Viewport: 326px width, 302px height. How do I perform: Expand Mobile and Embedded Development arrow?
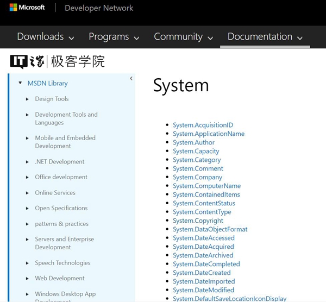[x=27, y=138]
